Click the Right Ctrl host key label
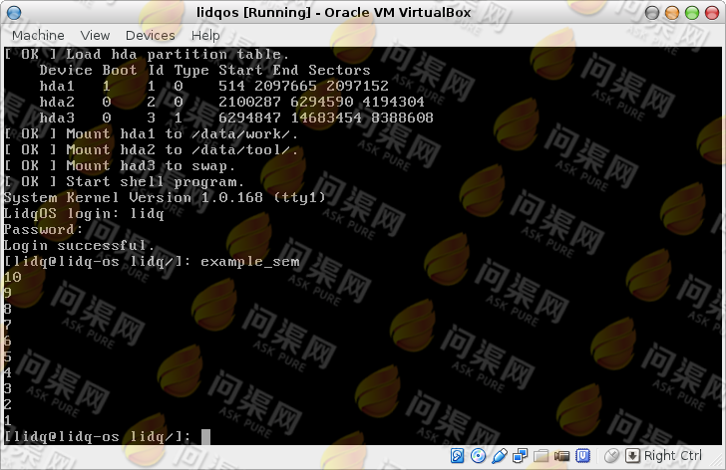This screenshot has height=470, width=726. pos(673,456)
